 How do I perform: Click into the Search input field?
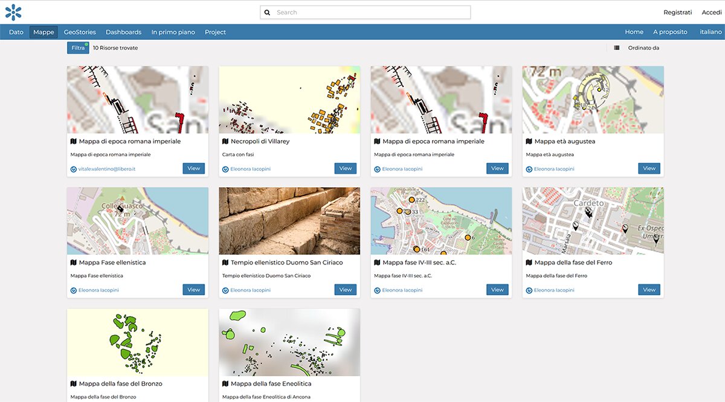[369, 12]
